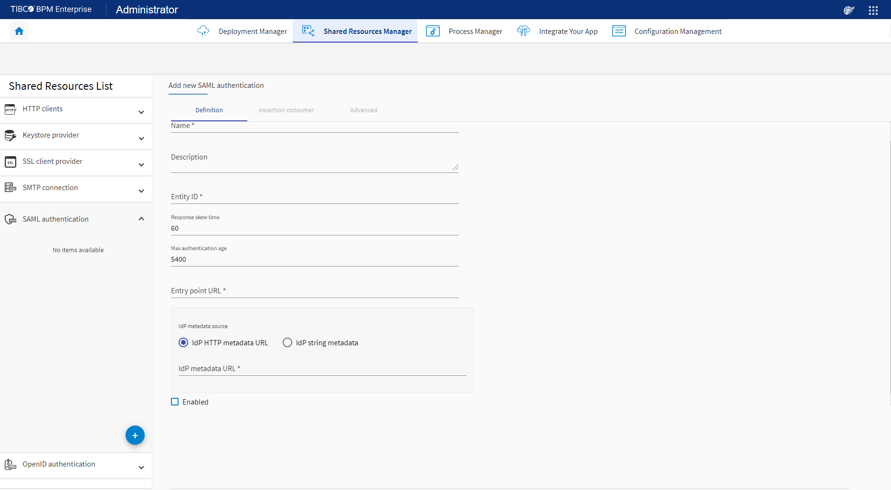The width and height of the screenshot is (891, 490).
Task: Select IdP string metadata radio button
Action: (x=287, y=342)
